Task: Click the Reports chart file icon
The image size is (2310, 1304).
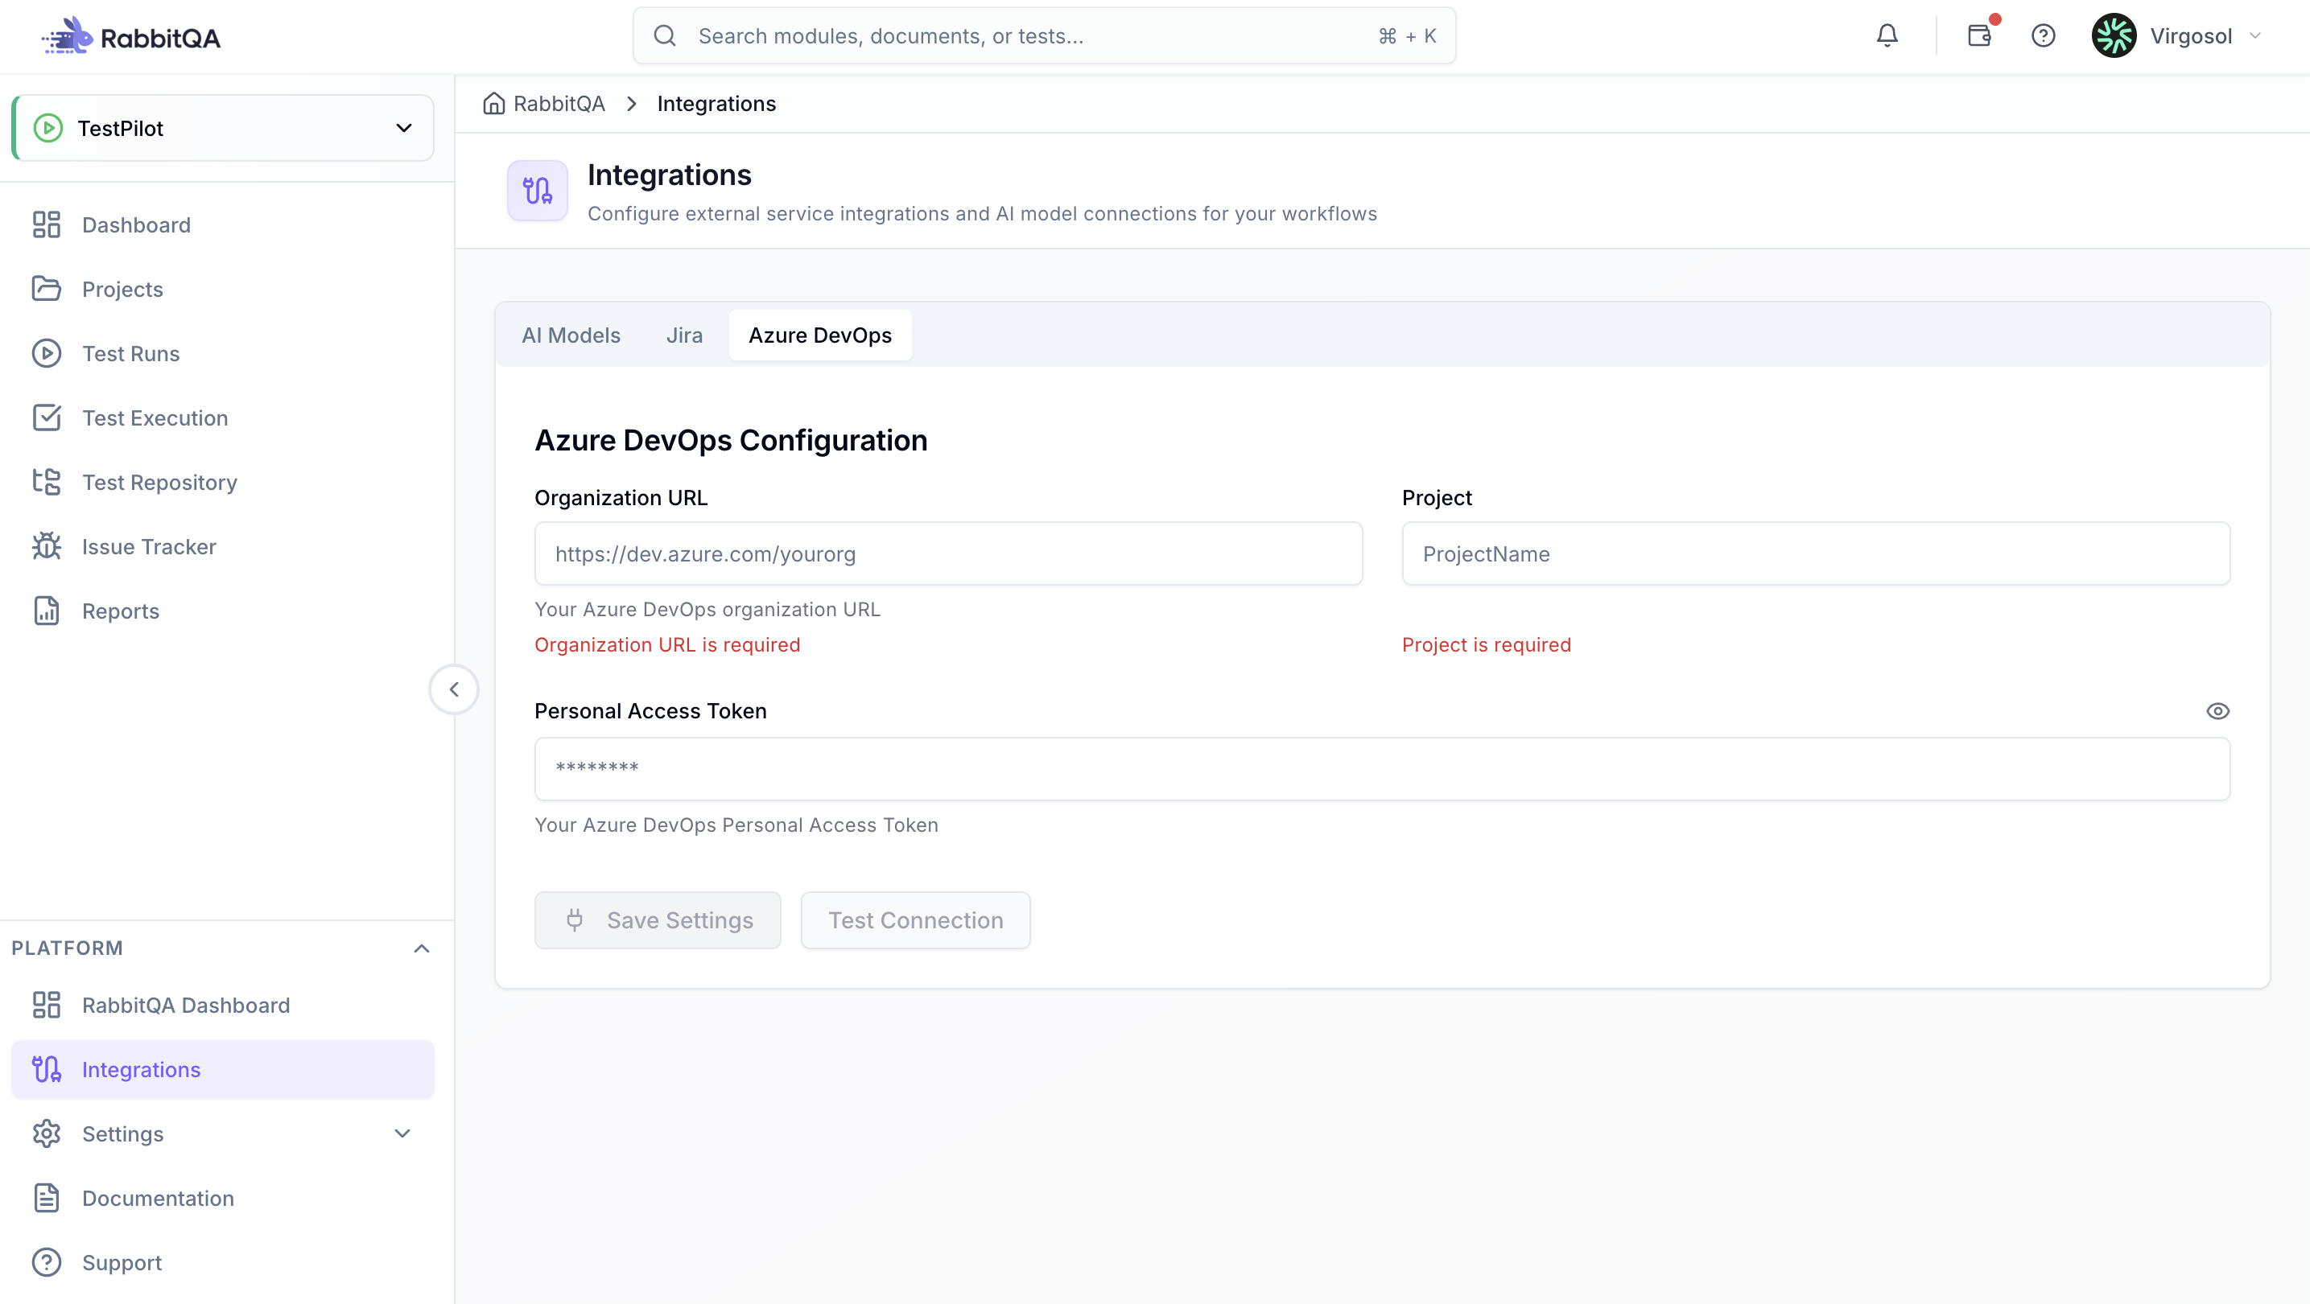Action: (47, 611)
